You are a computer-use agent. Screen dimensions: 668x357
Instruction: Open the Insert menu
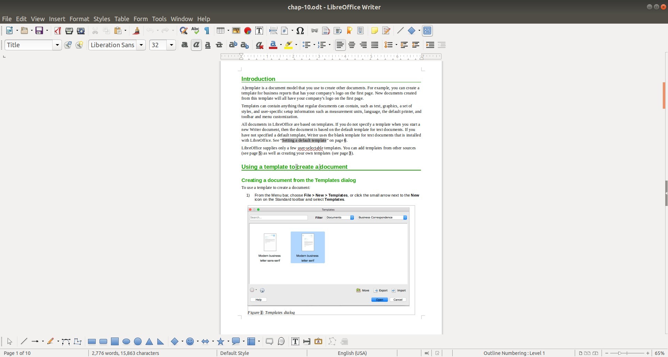coord(57,19)
